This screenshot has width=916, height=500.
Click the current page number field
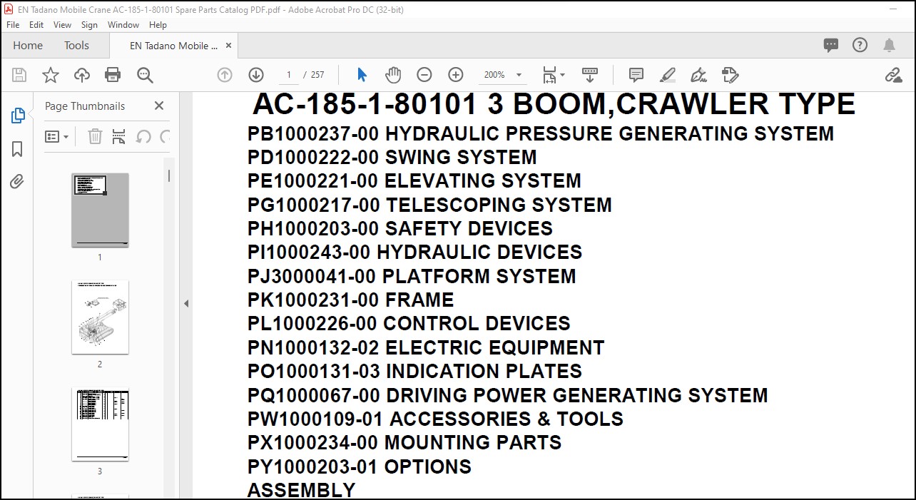pos(288,75)
